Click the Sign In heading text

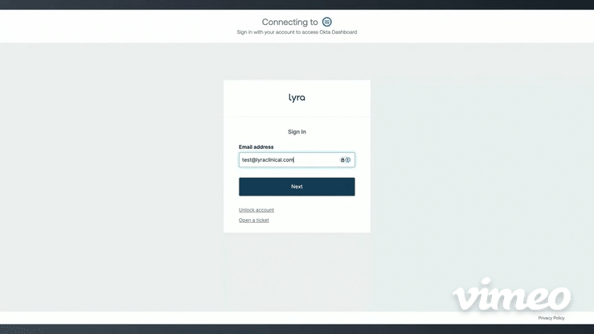(x=297, y=132)
